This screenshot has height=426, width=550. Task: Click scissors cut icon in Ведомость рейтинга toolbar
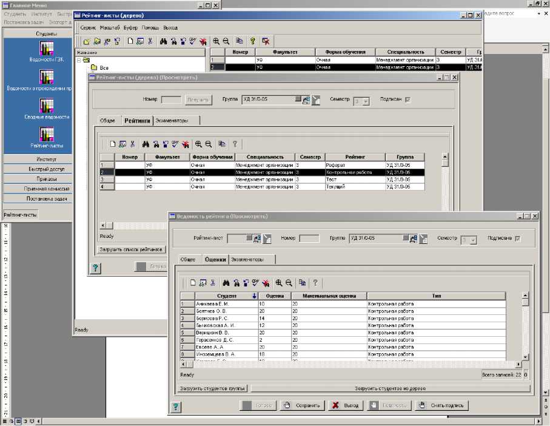213,283
